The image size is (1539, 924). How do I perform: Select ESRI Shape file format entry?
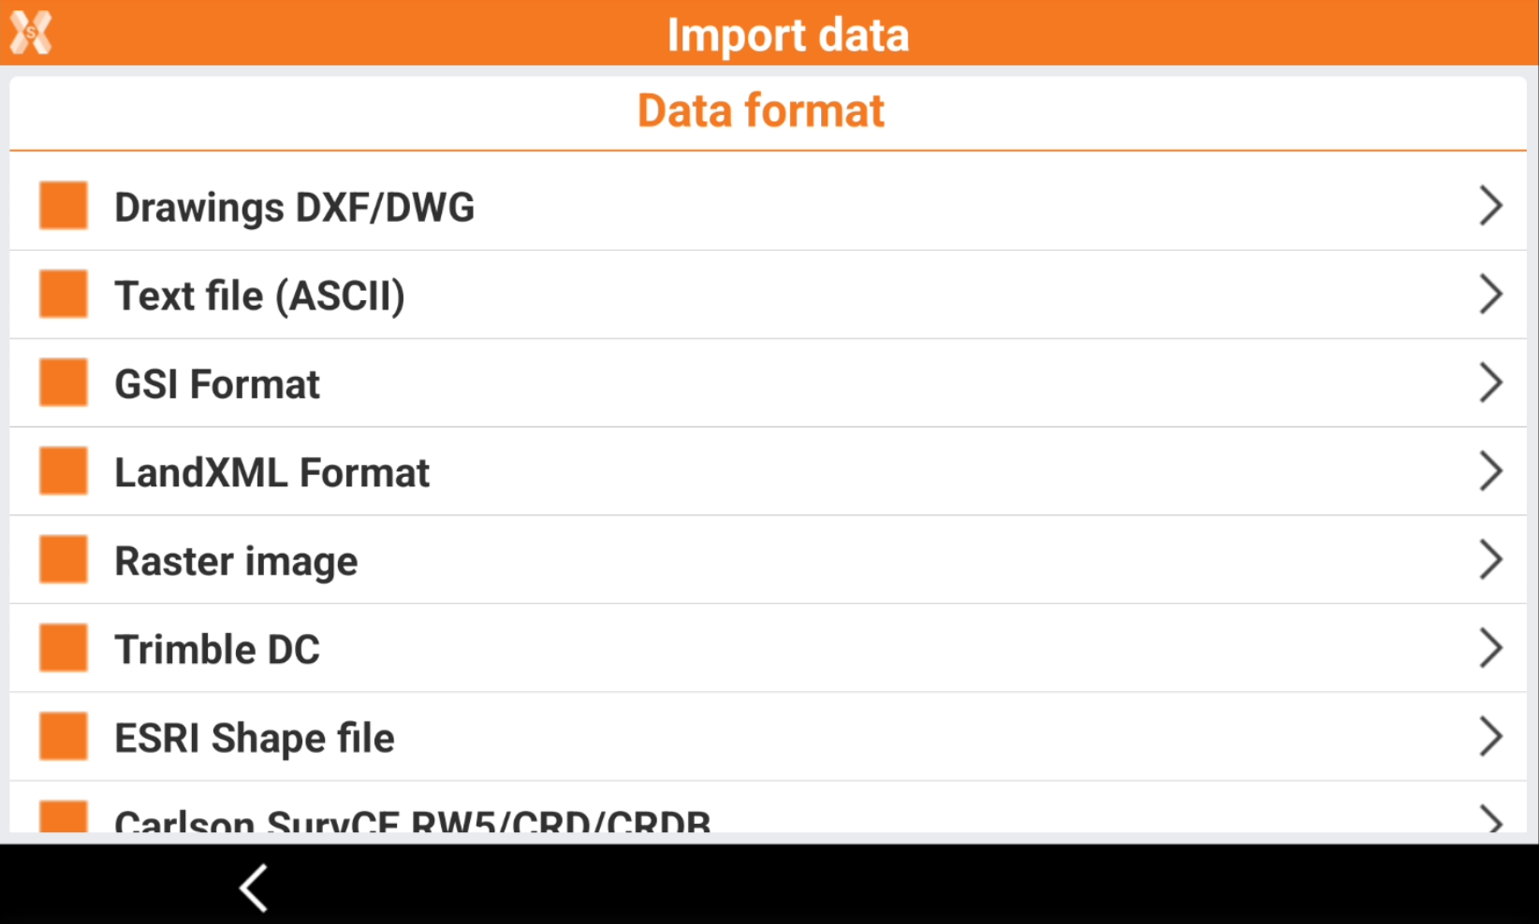[255, 738]
